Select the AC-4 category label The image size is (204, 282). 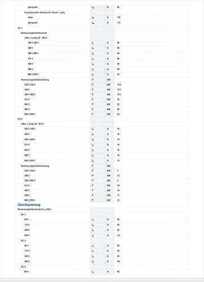(20, 119)
